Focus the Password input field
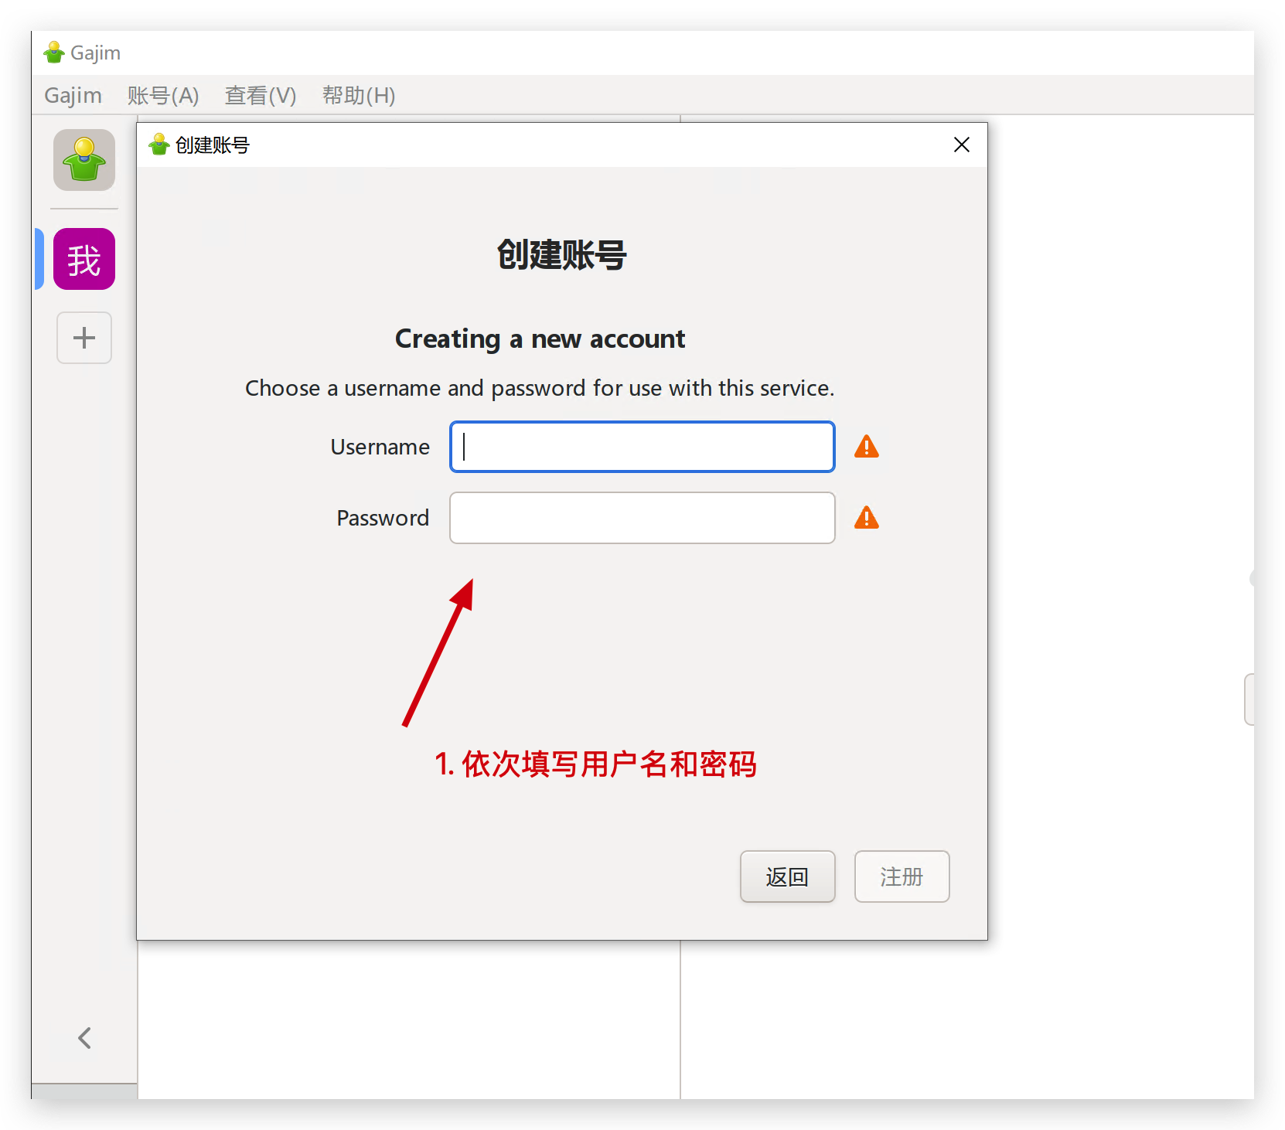The height and width of the screenshot is (1130, 1285). coord(642,518)
